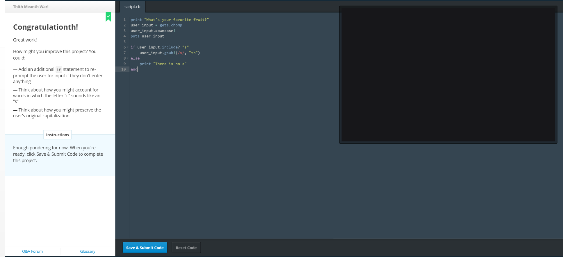Screen dimensions: 563x257
Task: Click the Congratulationth! heading
Action: tap(46, 27)
